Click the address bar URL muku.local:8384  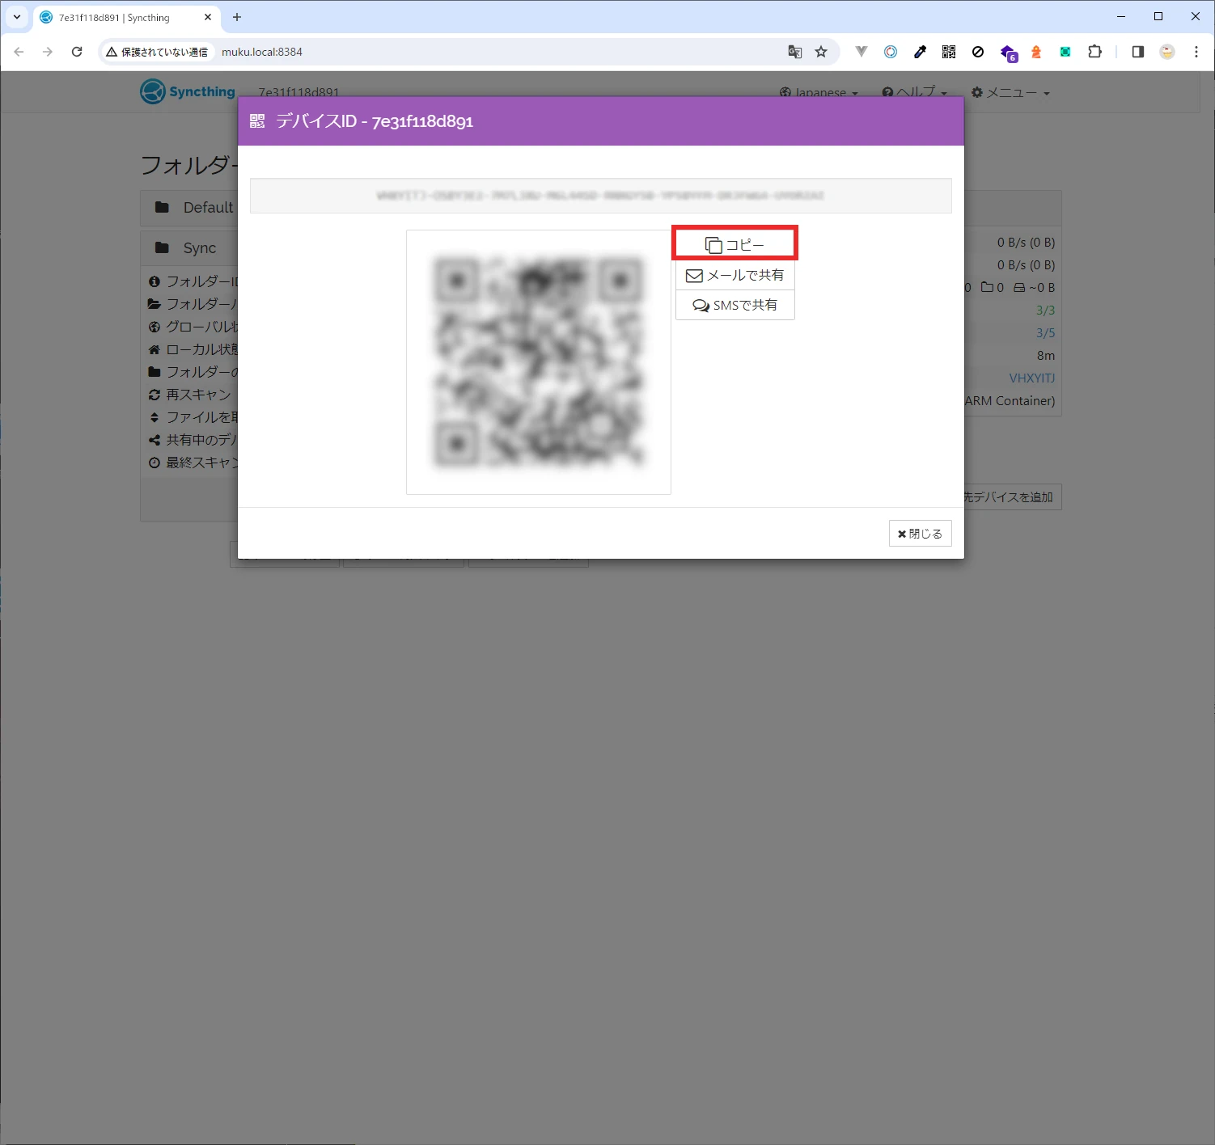tap(261, 52)
